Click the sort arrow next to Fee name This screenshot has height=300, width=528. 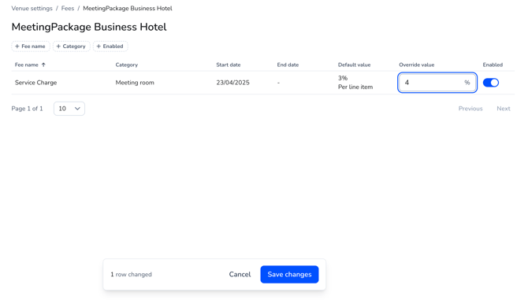click(43, 65)
